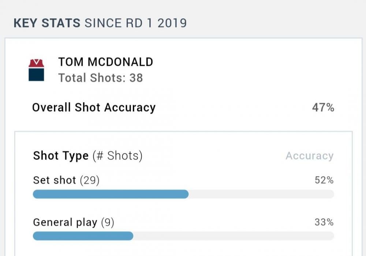This screenshot has height=256, width=366.
Task: Click the blue filled Set shot bar
Action: tap(111, 194)
